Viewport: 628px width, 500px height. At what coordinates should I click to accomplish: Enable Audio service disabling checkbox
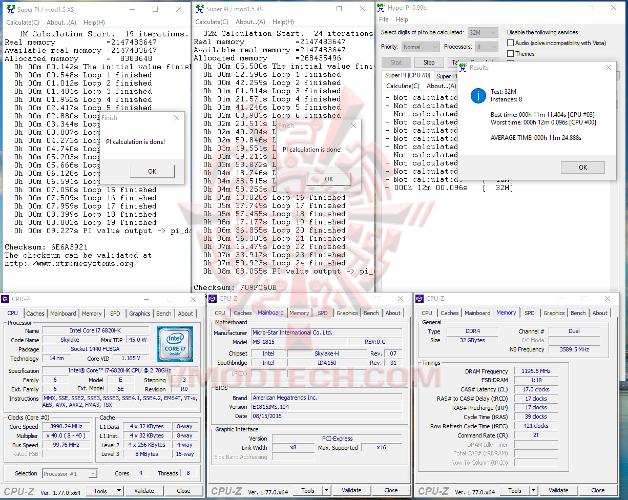(x=510, y=43)
